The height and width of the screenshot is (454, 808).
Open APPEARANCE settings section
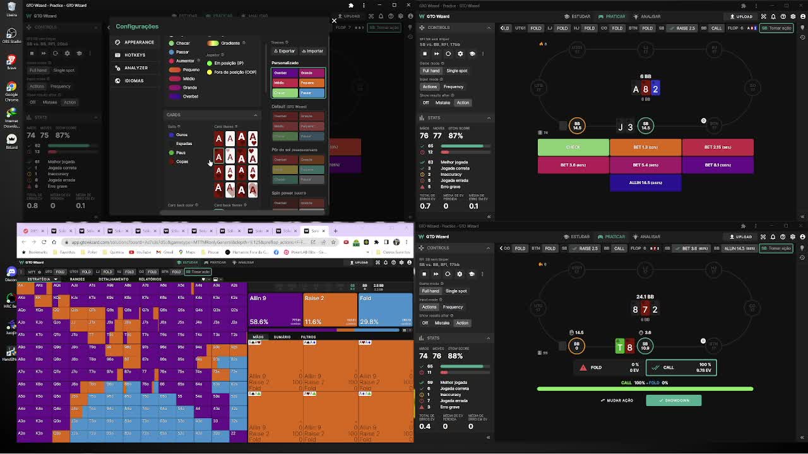click(x=134, y=42)
